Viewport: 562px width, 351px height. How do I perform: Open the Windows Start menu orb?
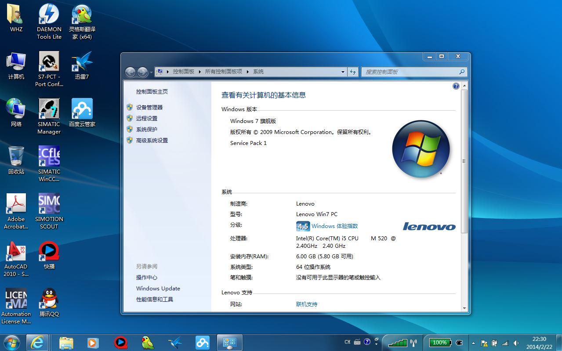point(12,342)
